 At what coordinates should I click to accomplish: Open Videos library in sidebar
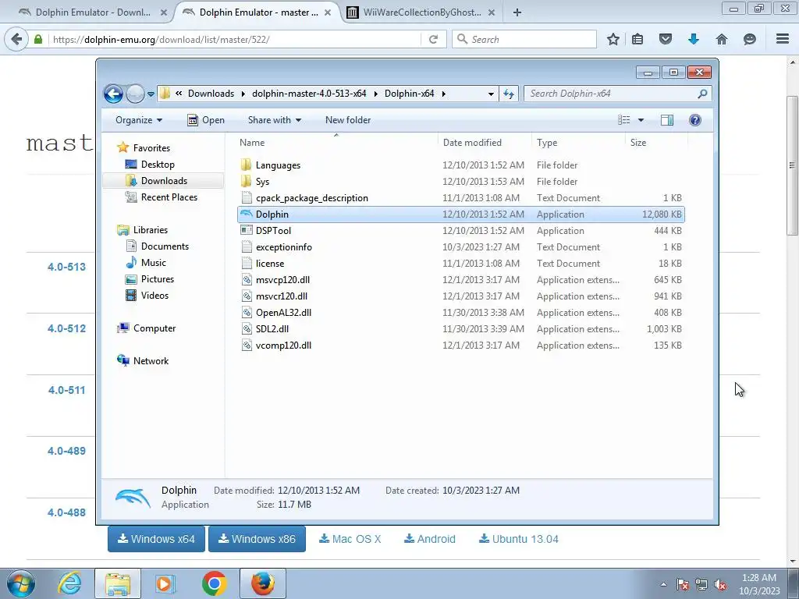coord(154,296)
